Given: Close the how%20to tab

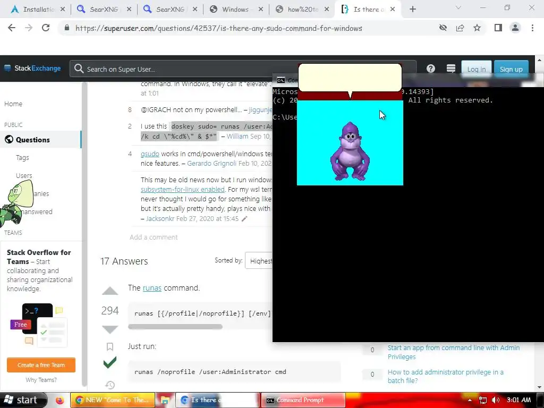Looking at the screenshot, I should (x=327, y=10).
